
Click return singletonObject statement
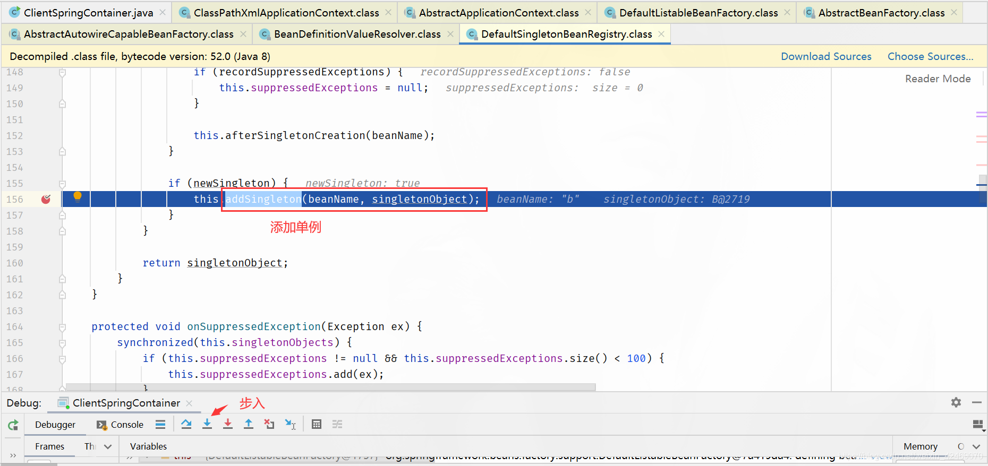[x=215, y=263]
